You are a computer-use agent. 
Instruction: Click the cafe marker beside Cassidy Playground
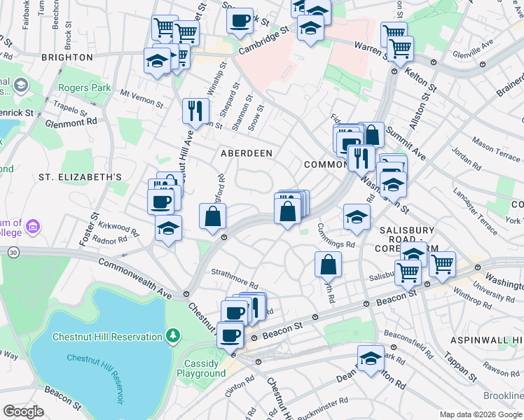click(x=230, y=336)
